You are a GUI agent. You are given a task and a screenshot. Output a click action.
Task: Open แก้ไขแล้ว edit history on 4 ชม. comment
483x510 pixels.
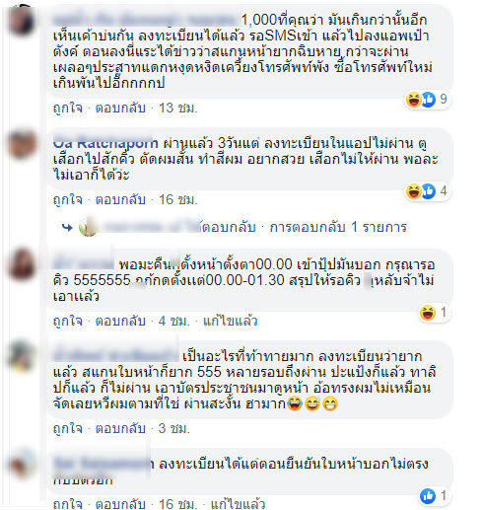coord(230,321)
